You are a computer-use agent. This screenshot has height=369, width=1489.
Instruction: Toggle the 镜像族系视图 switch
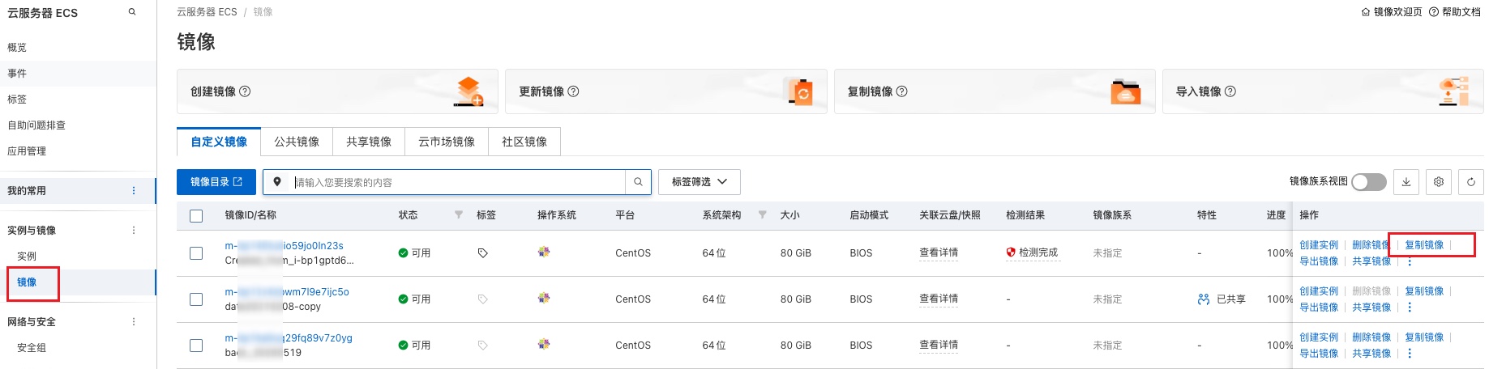1368,182
